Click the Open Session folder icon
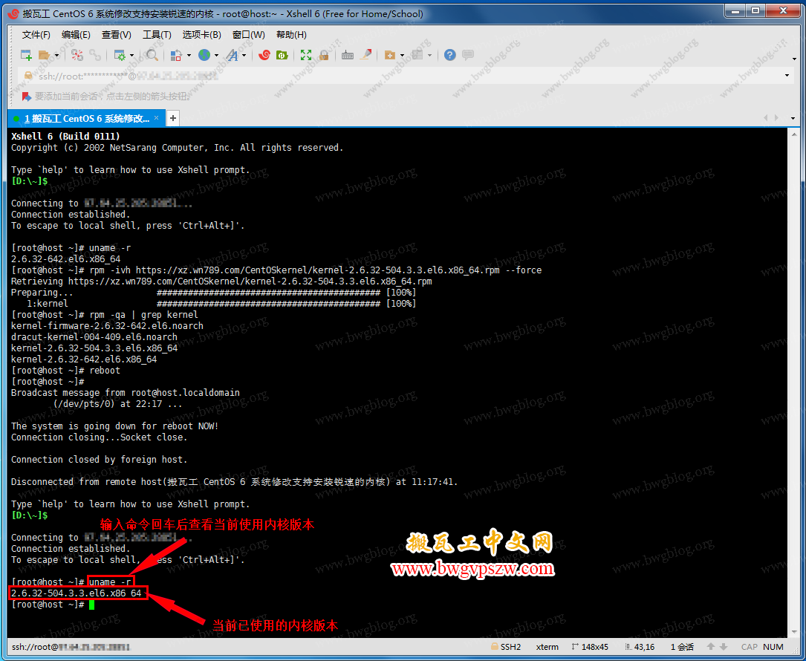Screen dimensions: 806x661 point(45,55)
